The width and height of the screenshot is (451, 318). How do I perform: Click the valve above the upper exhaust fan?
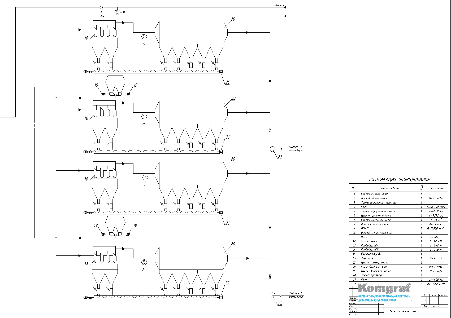pos(270,130)
